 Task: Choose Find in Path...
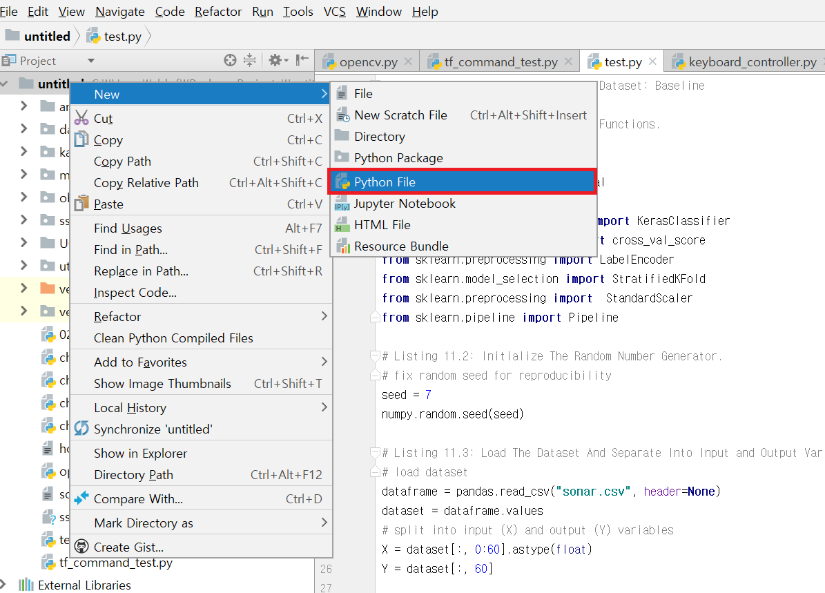201,249
